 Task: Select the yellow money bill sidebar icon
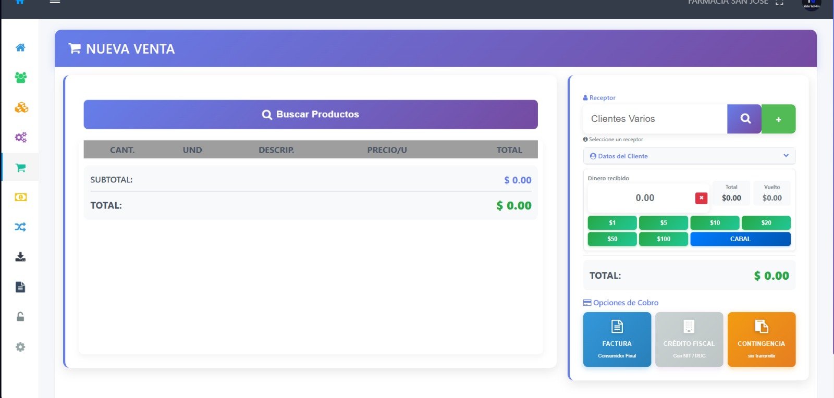click(20, 197)
